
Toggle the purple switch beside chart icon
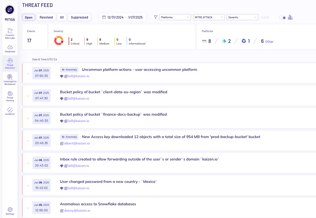point(282,17)
